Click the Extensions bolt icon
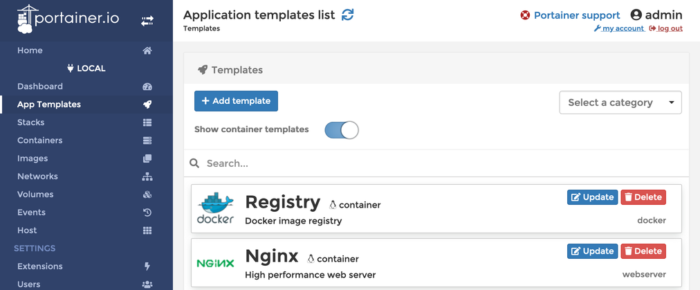The image size is (700, 290). 147,266
